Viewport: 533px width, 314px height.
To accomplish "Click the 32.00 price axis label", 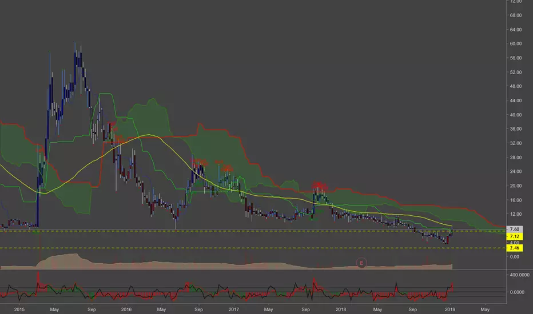I will tap(516, 143).
